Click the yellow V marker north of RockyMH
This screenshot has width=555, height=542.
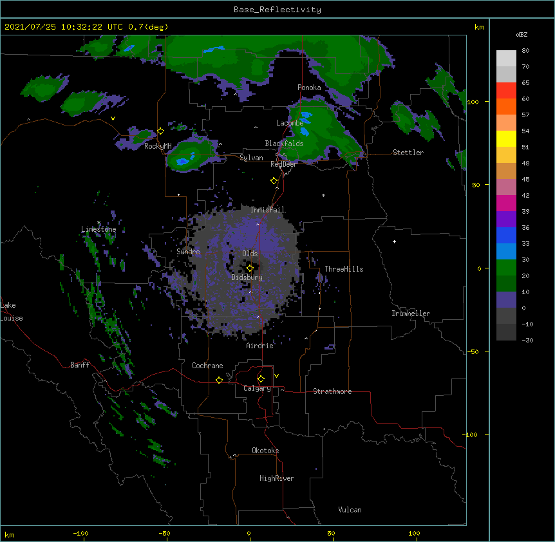click(x=113, y=118)
